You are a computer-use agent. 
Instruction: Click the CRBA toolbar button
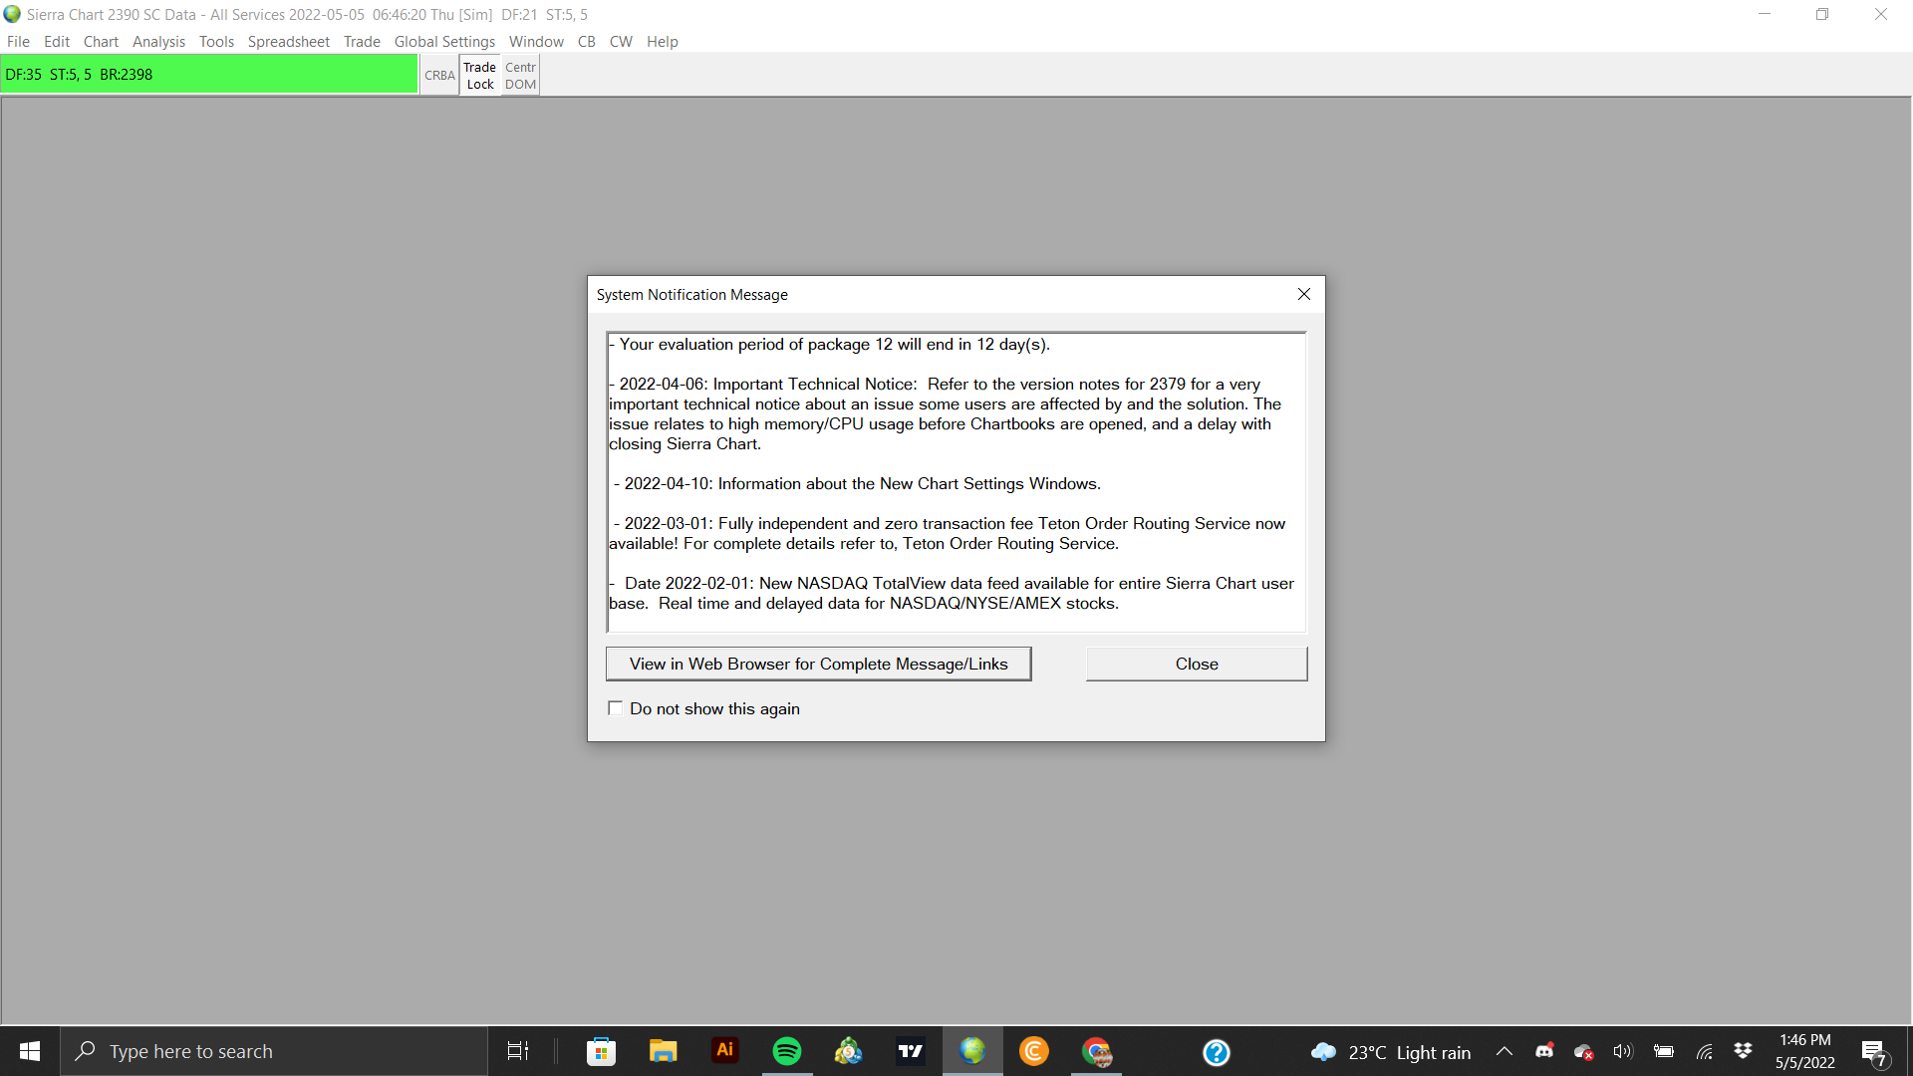point(439,76)
